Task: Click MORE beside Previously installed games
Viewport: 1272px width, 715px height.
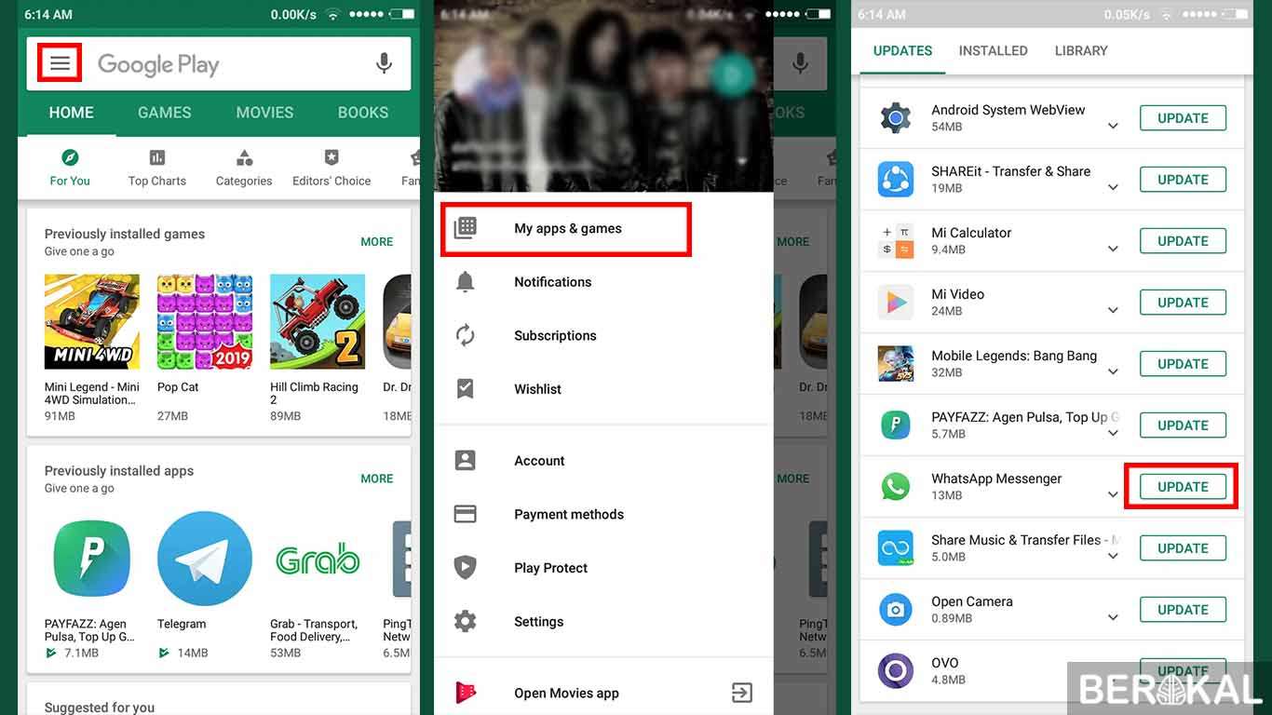Action: tap(377, 241)
